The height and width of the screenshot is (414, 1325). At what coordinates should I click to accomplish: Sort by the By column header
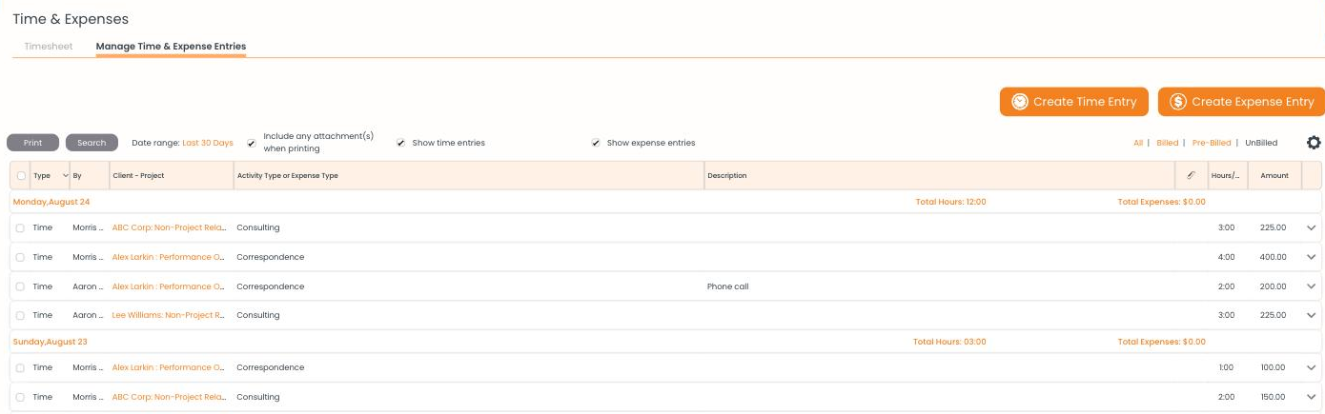77,176
